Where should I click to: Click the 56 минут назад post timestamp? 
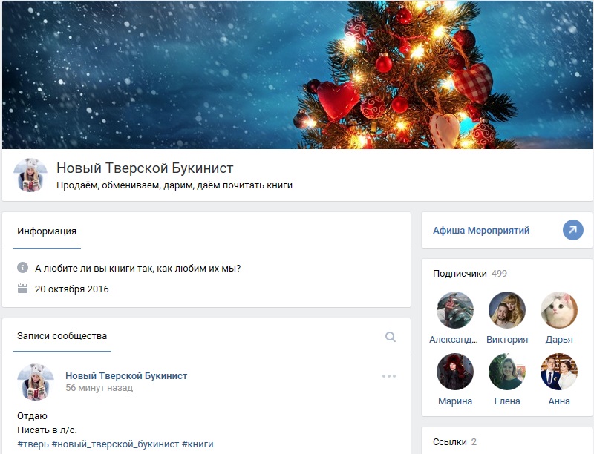[x=99, y=388]
